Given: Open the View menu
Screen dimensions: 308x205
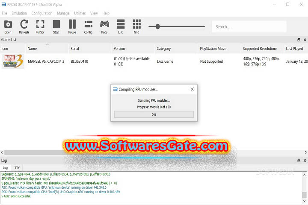Looking at the screenshot, I should [x=94, y=13].
